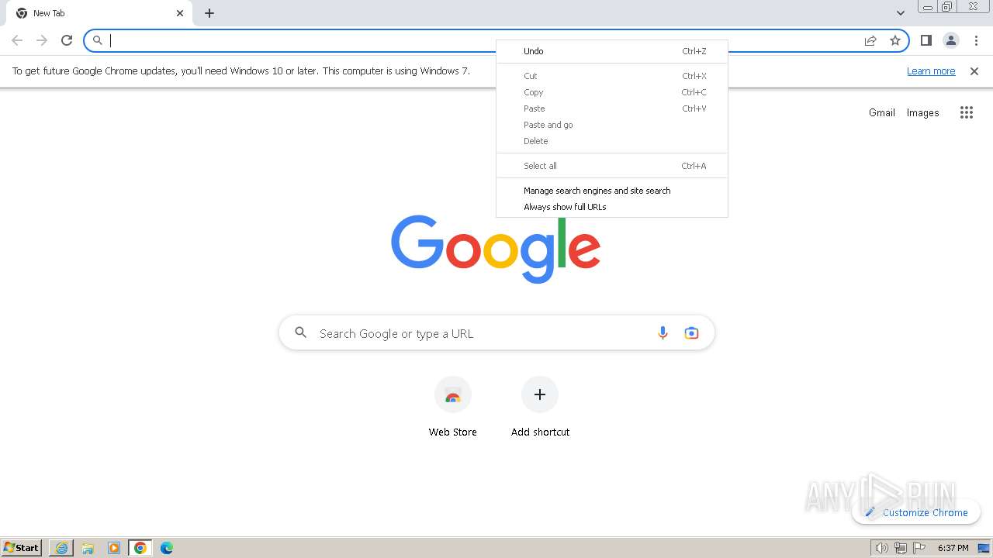Open the Images link
The width and height of the screenshot is (993, 558).
click(922, 112)
